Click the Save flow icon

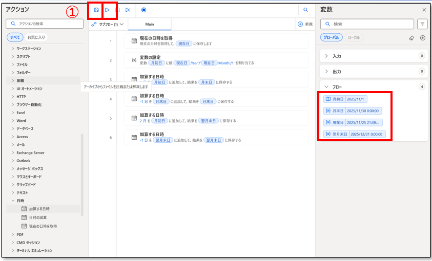click(96, 10)
